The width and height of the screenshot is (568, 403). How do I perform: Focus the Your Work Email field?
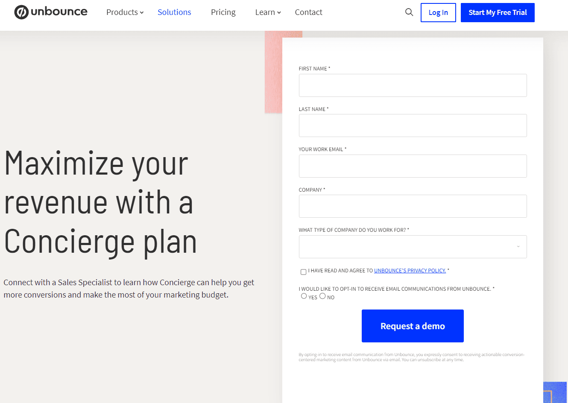pyautogui.click(x=413, y=166)
